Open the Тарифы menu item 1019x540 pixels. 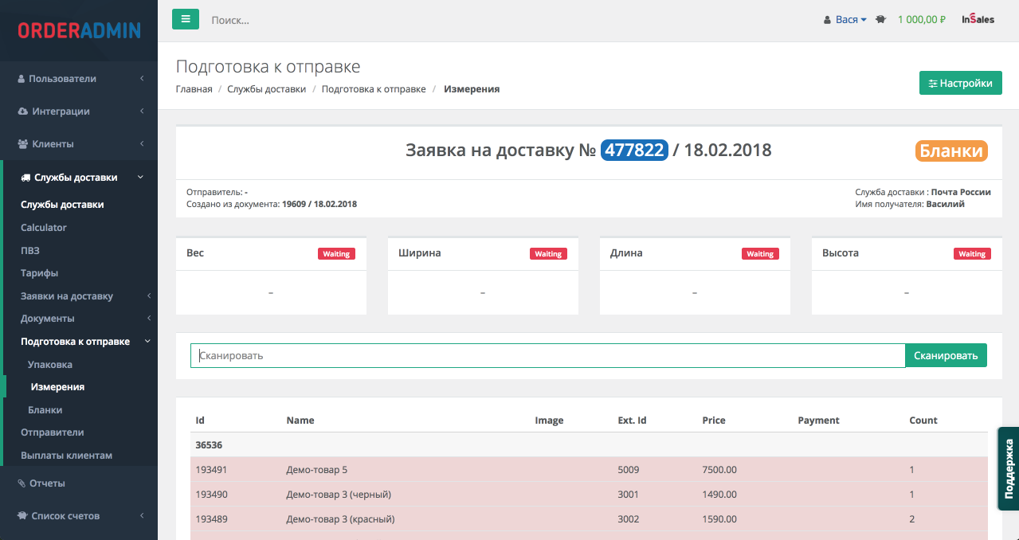tap(39, 273)
